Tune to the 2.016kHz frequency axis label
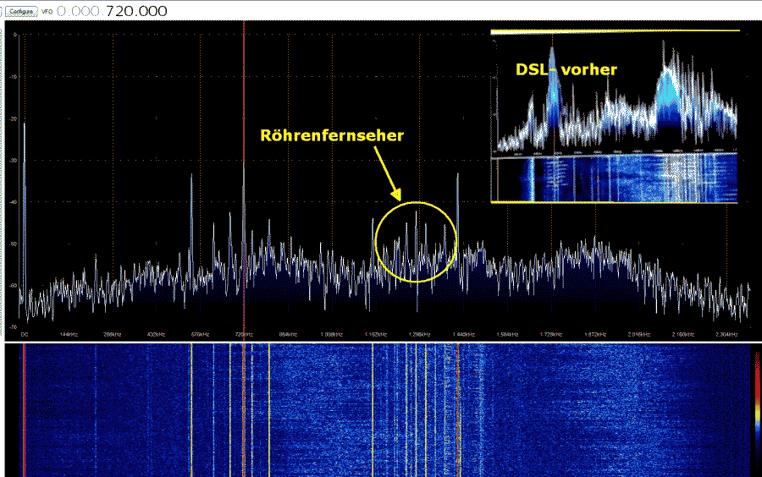The height and width of the screenshot is (477, 762). (x=638, y=334)
